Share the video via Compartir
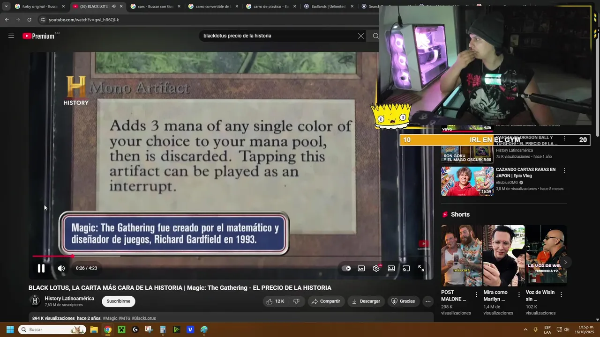 point(326,301)
